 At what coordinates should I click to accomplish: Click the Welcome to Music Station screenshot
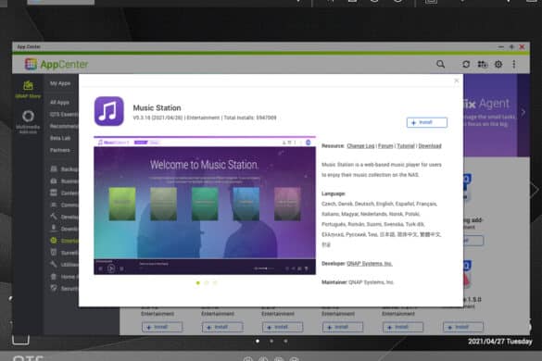click(x=205, y=205)
